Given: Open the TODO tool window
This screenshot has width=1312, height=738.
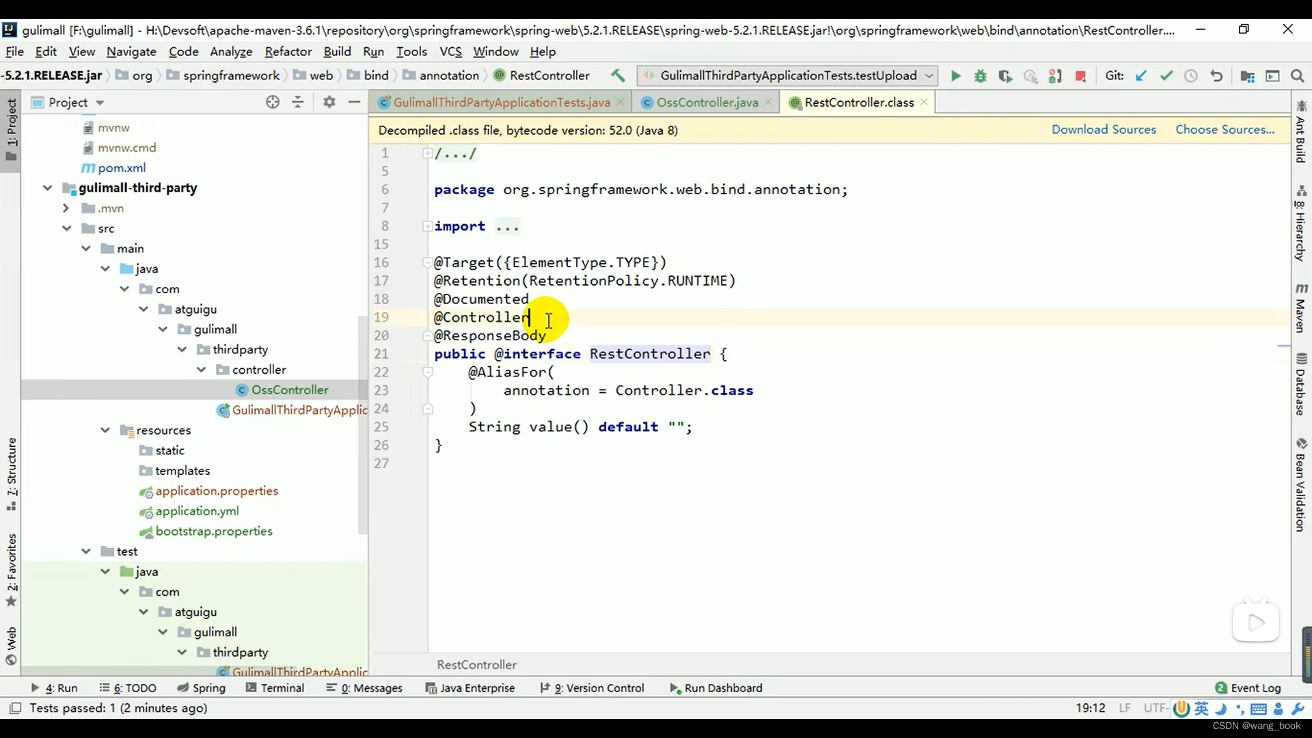Looking at the screenshot, I should (x=128, y=688).
